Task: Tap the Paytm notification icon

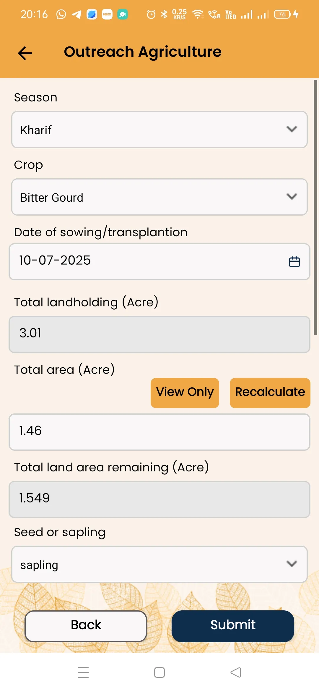Action: click(x=107, y=14)
